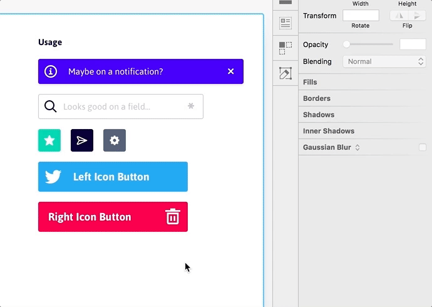Click the Right Icon Button label
Screen dimensions: 432x307
click(x=90, y=217)
